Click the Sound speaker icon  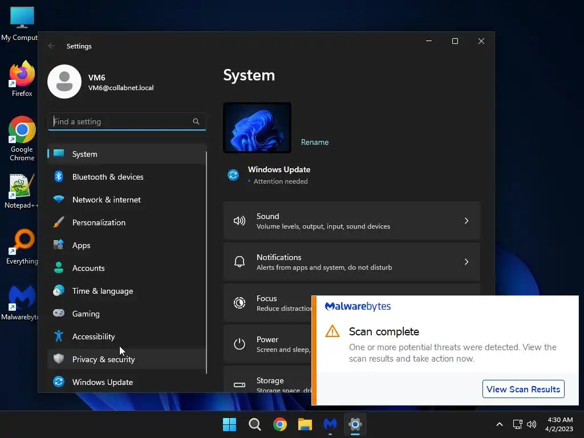click(x=240, y=221)
